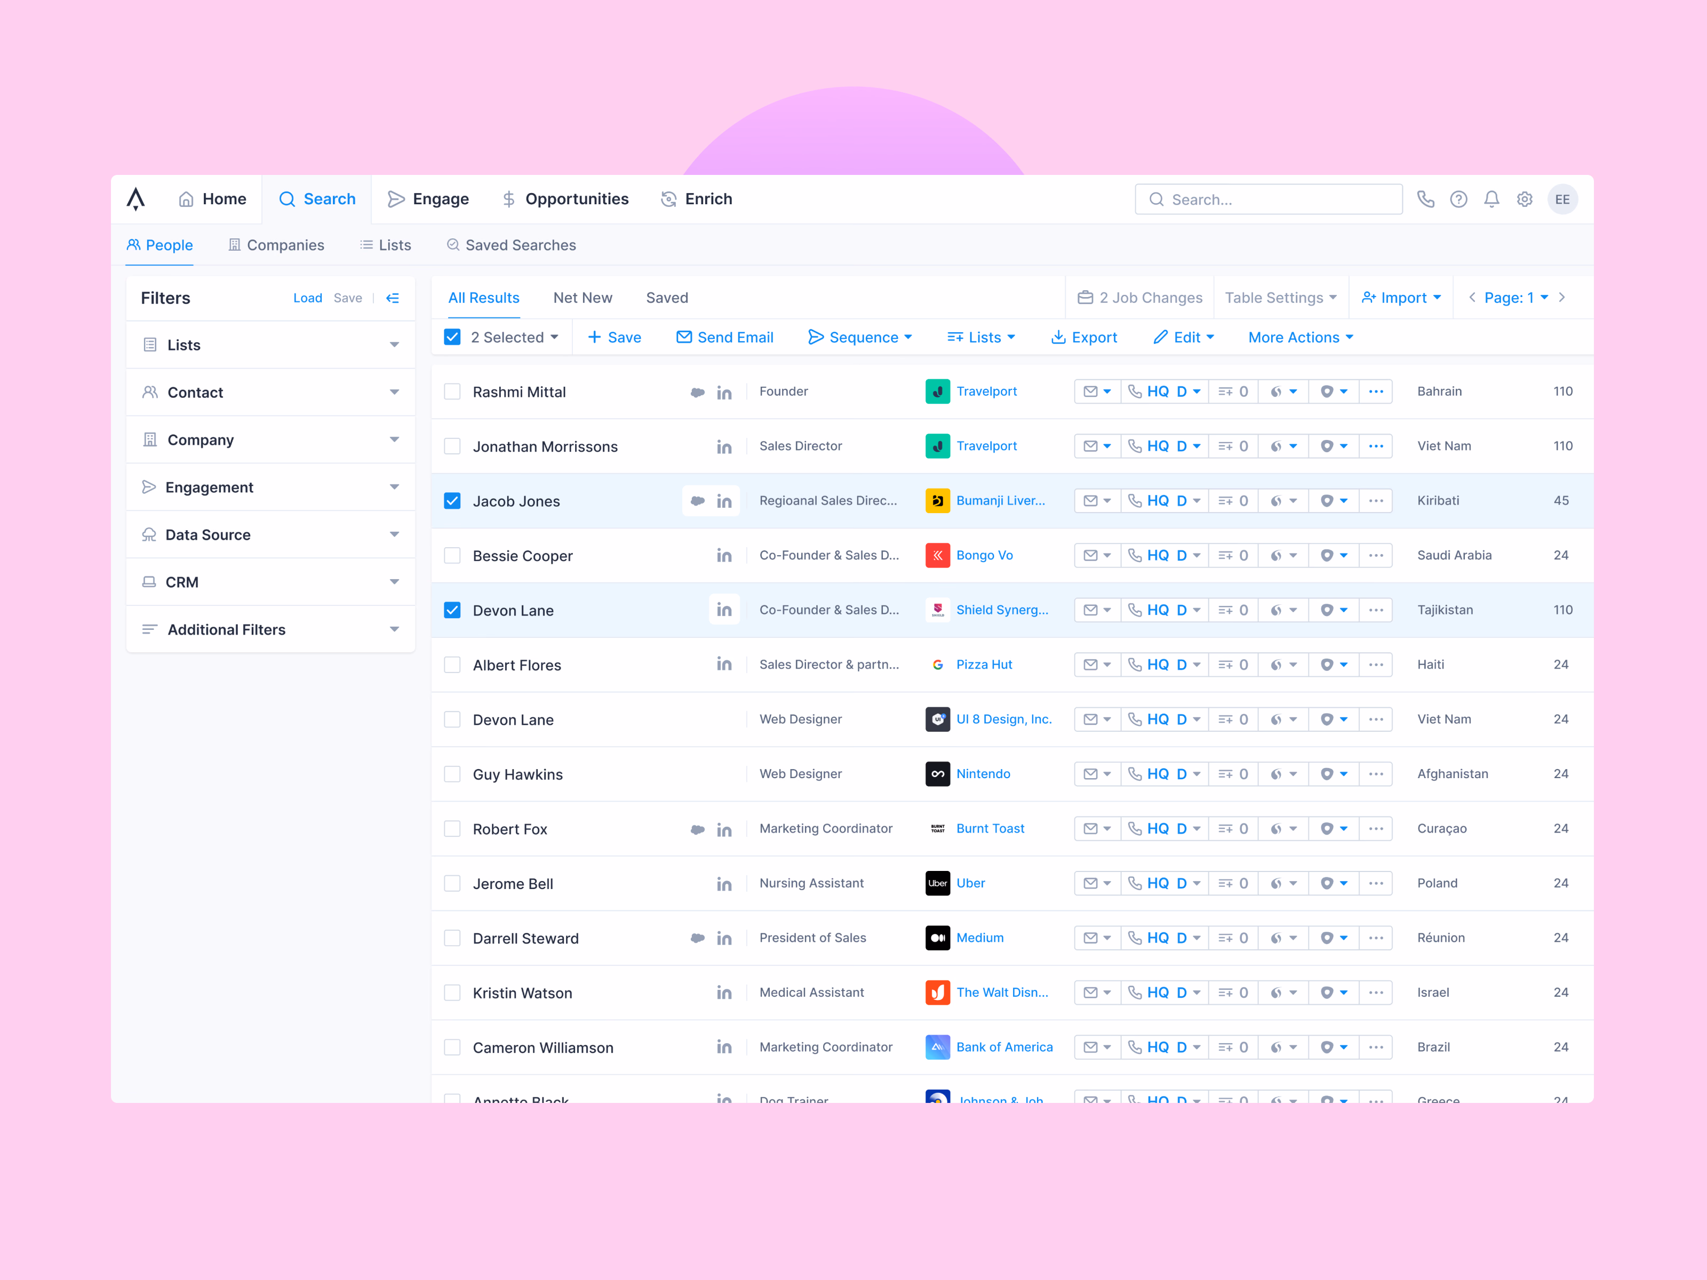Open the Engage menu
Screen dimensions: 1707x1280
point(428,199)
